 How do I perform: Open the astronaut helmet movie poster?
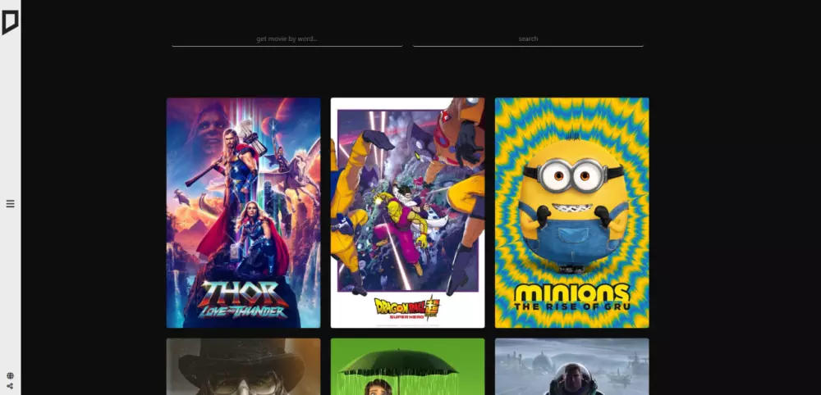[571, 366]
